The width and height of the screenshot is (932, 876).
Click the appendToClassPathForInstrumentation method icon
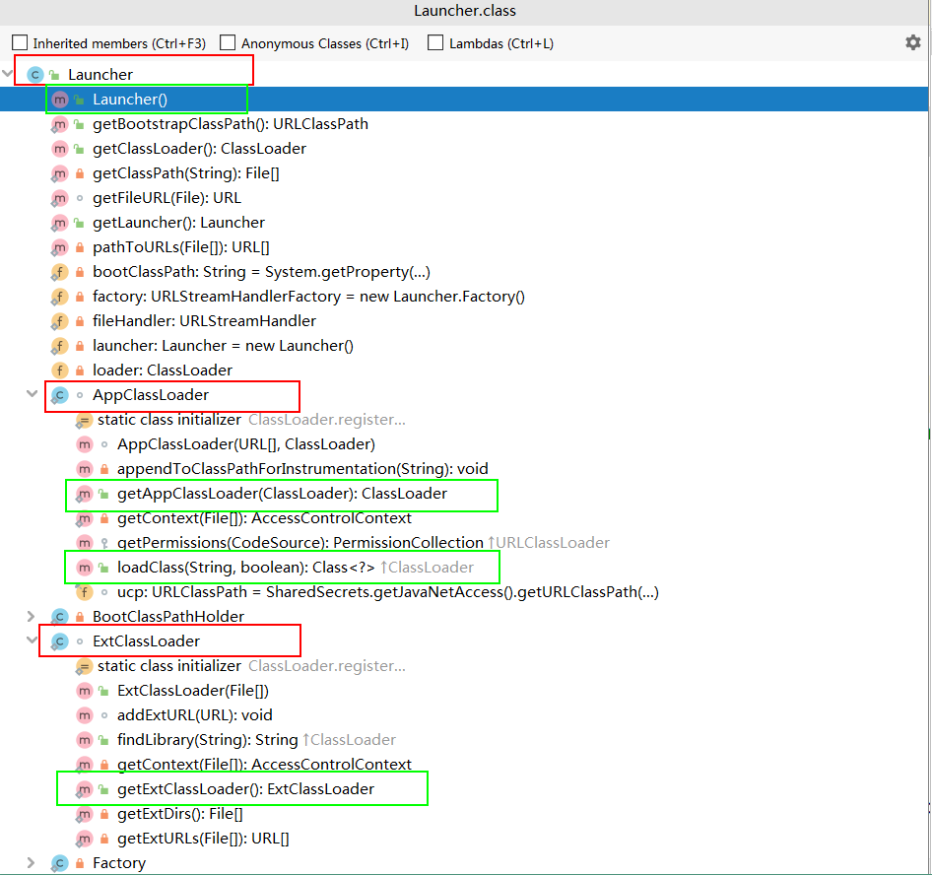(x=85, y=469)
